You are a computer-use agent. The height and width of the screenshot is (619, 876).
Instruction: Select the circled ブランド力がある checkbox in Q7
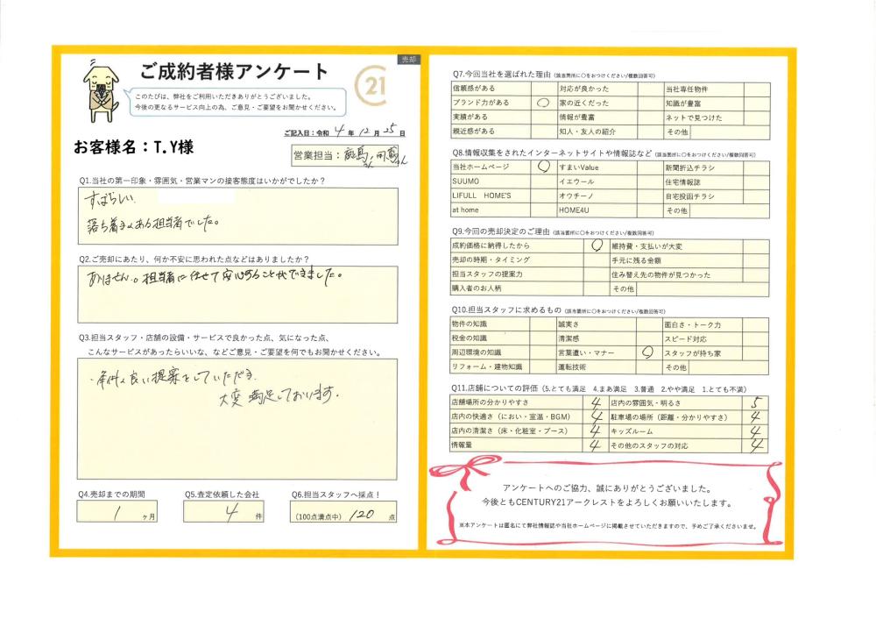click(541, 103)
